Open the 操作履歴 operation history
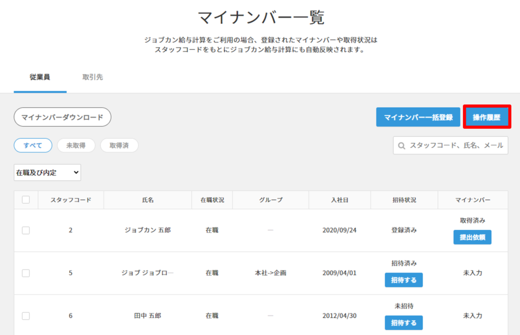Viewport: 520px width, 335px height. point(486,117)
